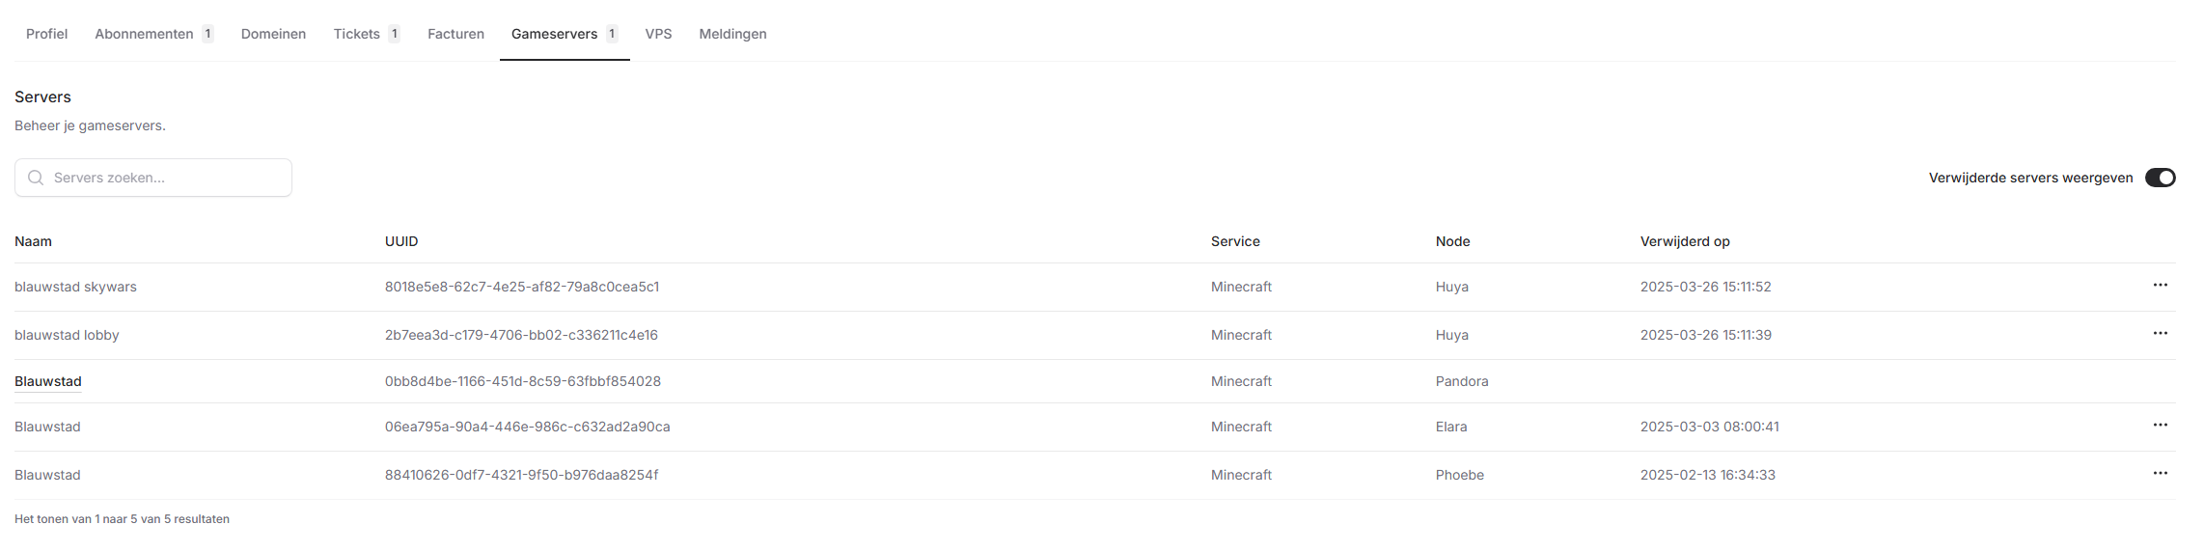Click the Verwijderd op column header
Viewport: 2204px width, 552px height.
click(x=1685, y=241)
